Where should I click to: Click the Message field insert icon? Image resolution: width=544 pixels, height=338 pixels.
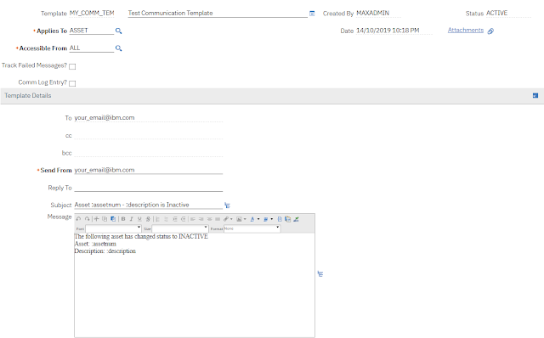(320, 273)
